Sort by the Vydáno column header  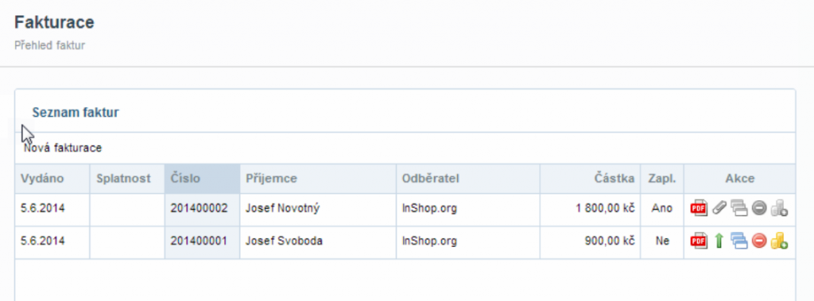click(x=42, y=179)
